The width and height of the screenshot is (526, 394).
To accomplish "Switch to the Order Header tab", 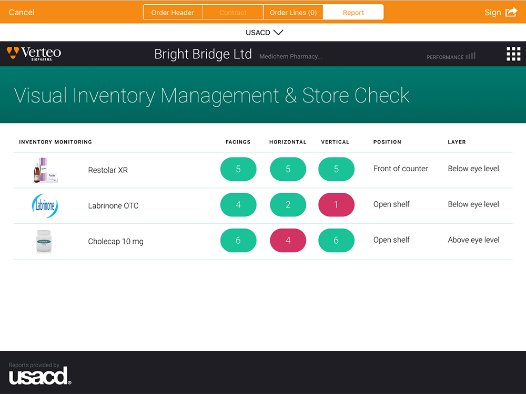I will point(173,13).
